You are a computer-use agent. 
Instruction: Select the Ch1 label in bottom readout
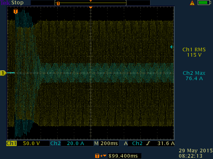pos(12,143)
